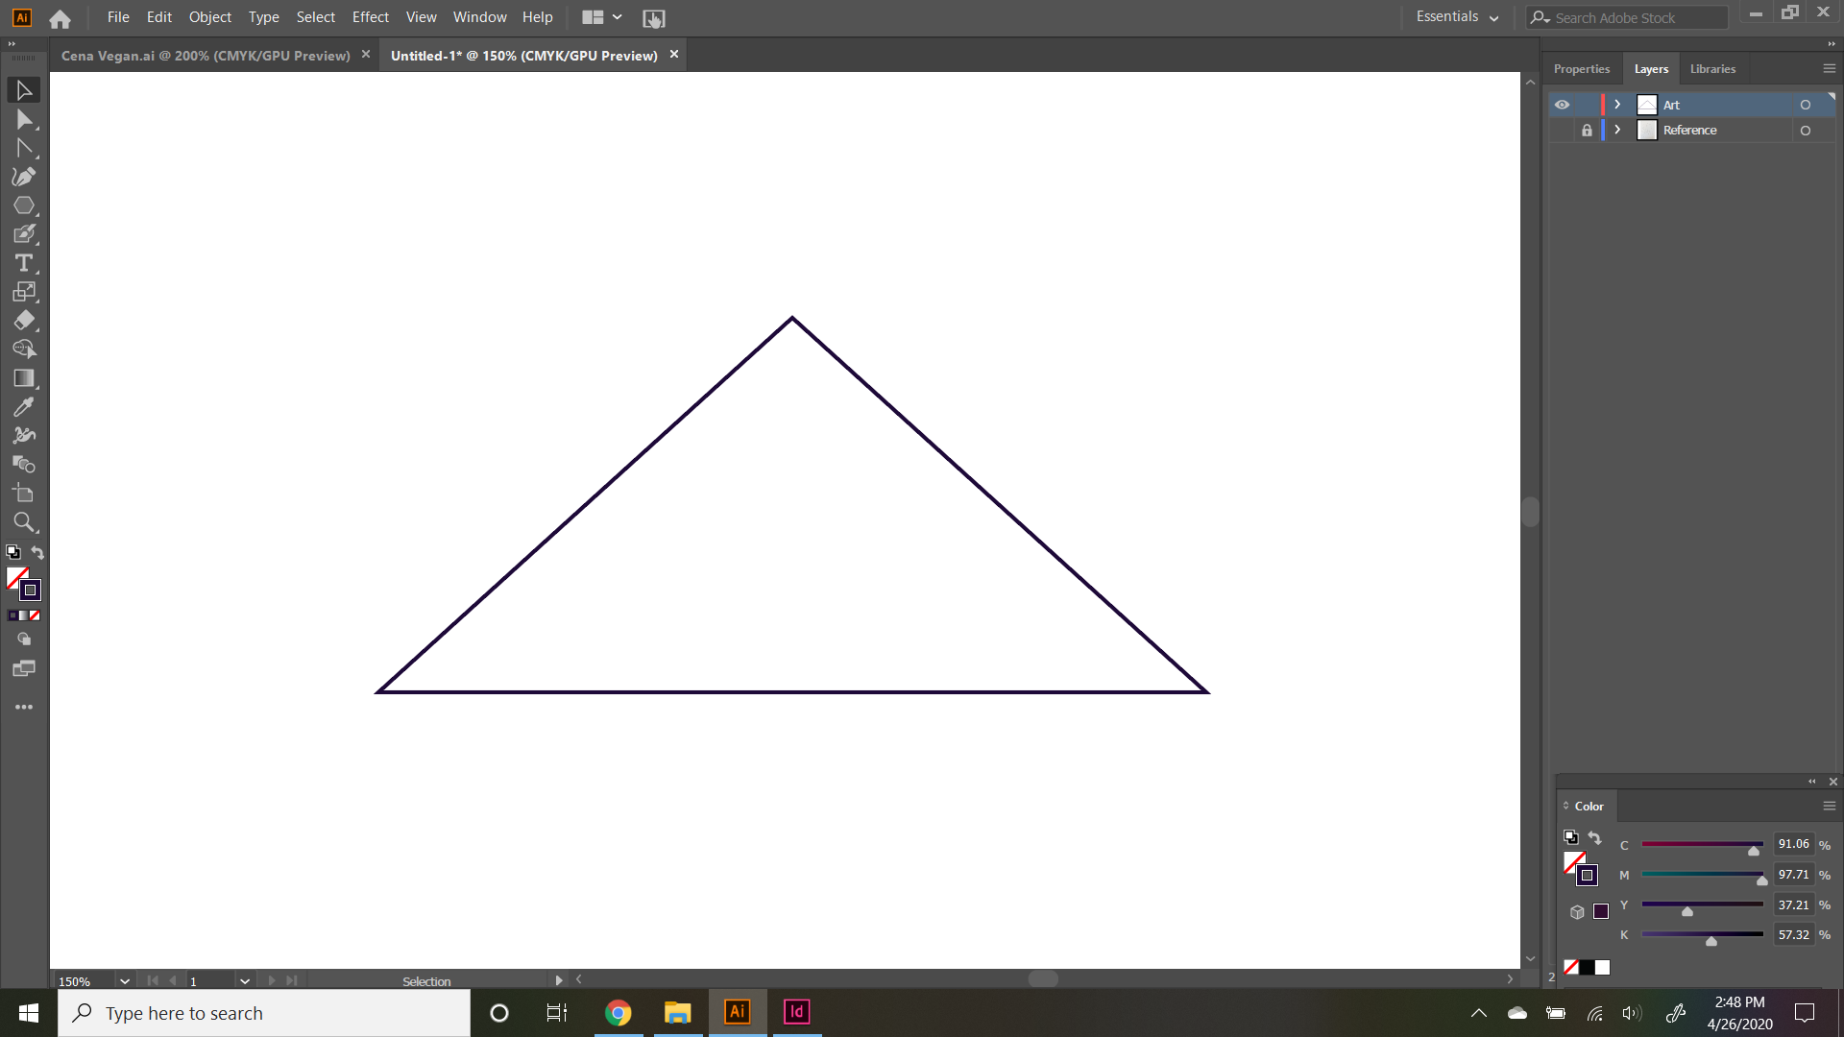This screenshot has width=1844, height=1037.
Task: Hide the Art layer visibility
Action: (1563, 104)
